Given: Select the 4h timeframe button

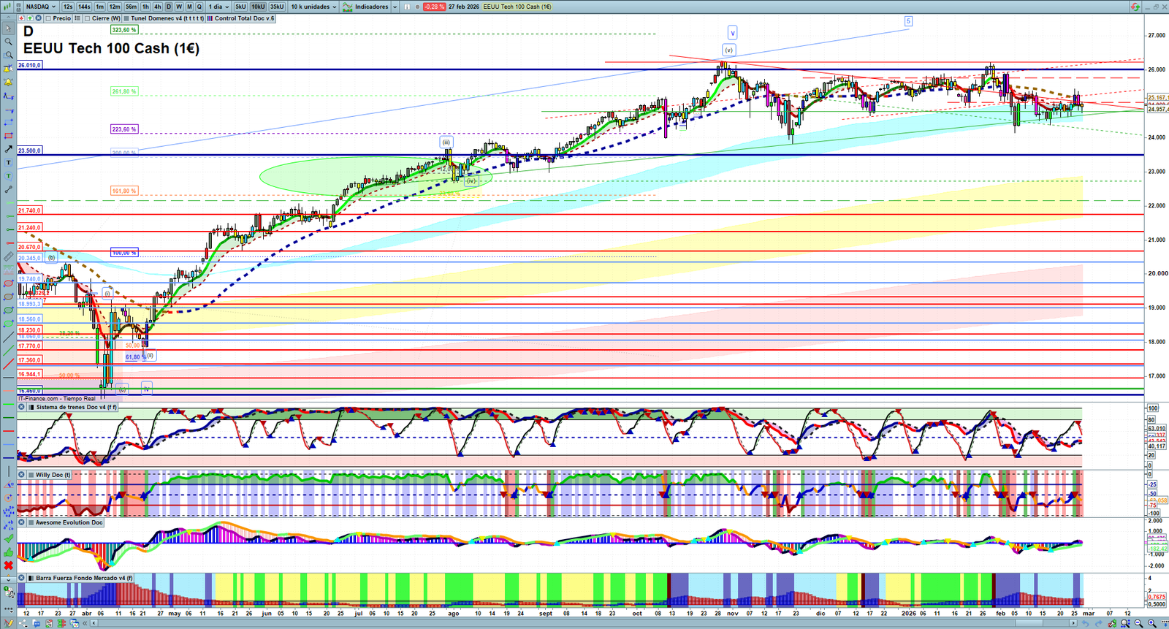Looking at the screenshot, I should [158, 7].
